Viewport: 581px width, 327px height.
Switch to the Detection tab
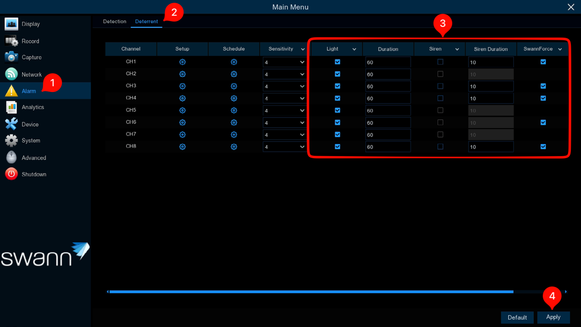click(x=115, y=22)
